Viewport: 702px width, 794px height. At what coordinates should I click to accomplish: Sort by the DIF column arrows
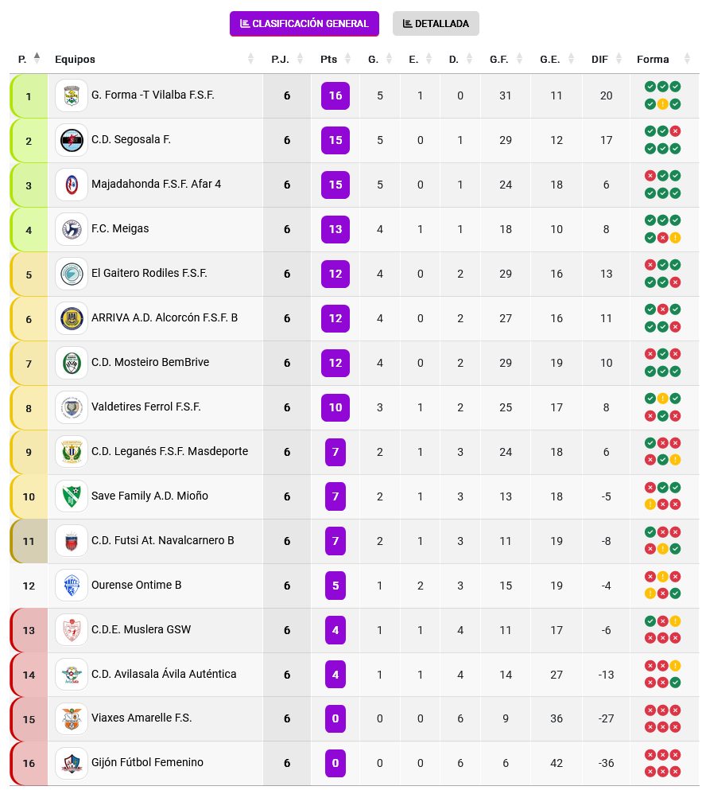click(619, 59)
